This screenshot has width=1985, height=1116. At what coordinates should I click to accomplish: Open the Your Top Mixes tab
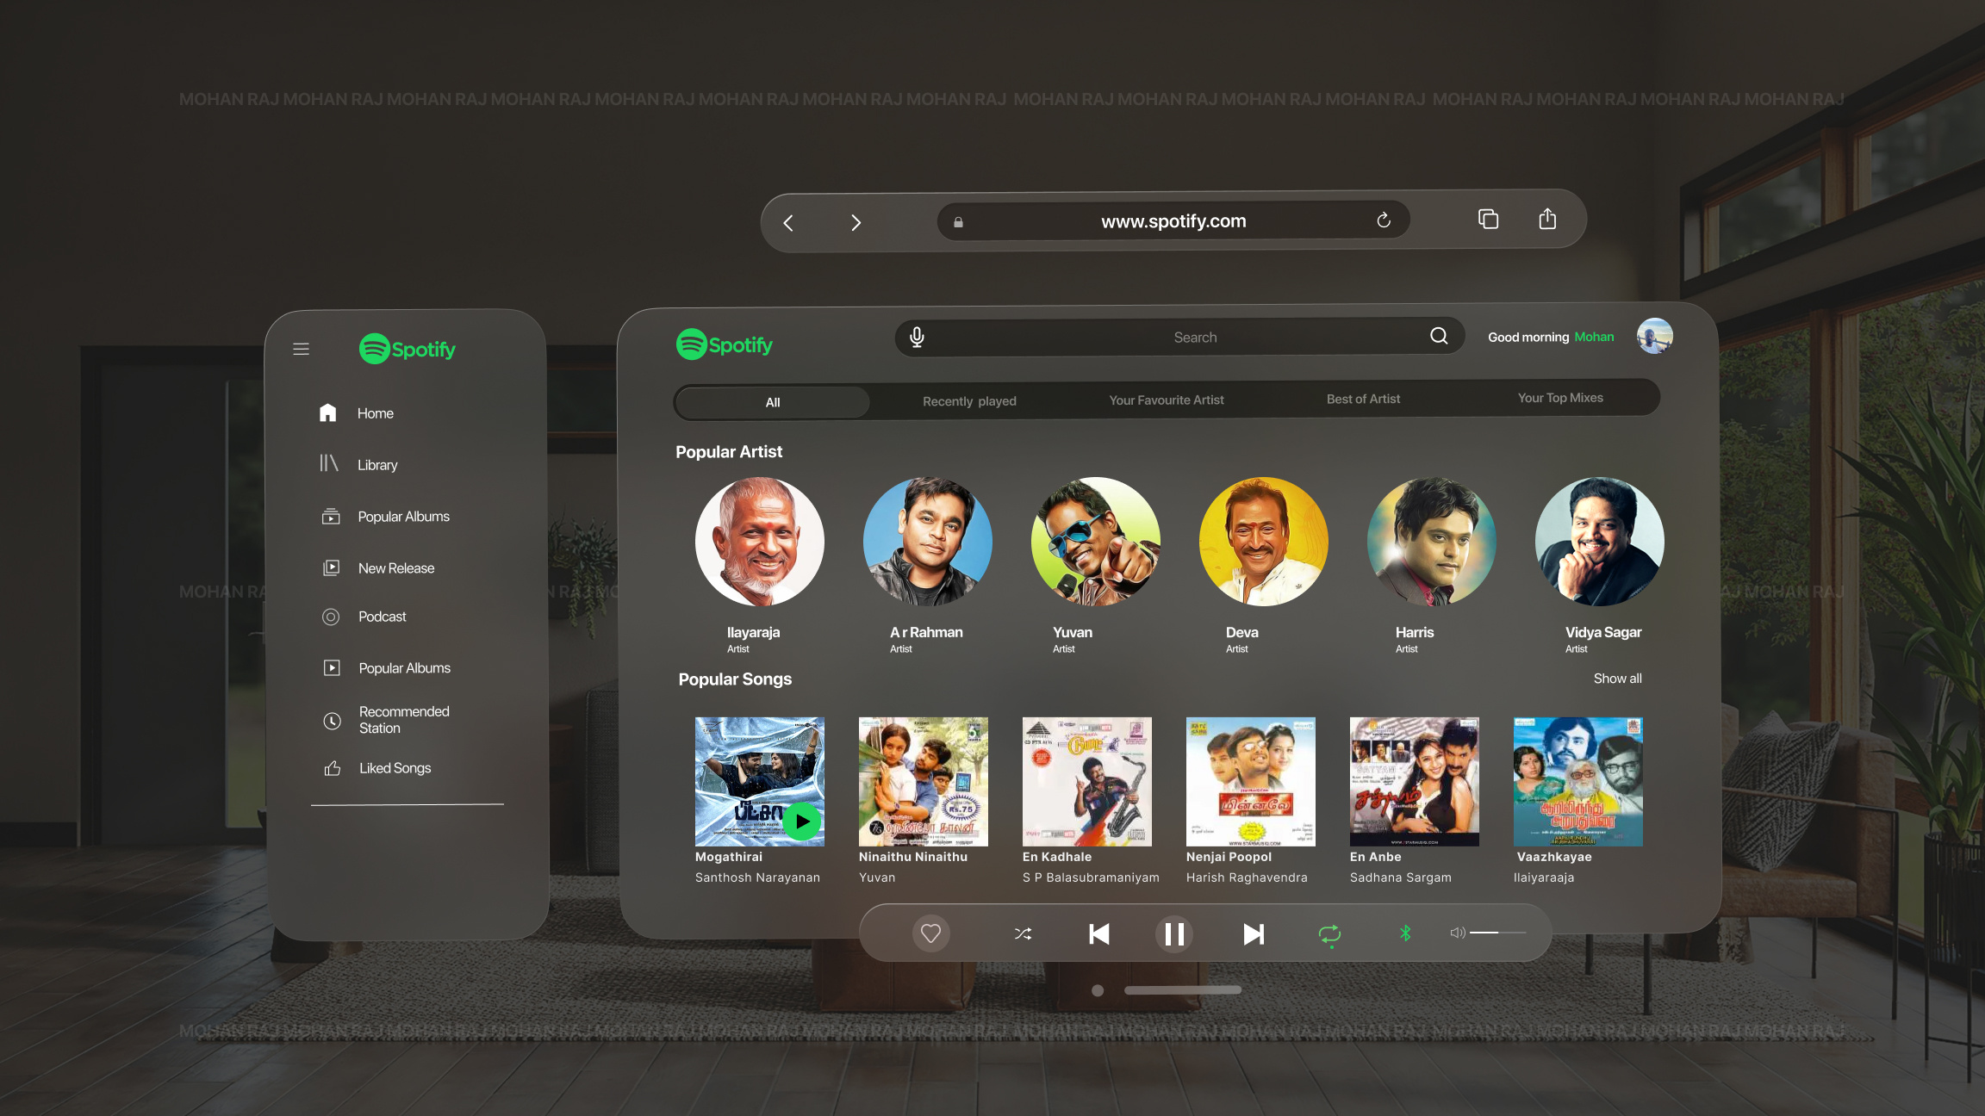(x=1559, y=398)
